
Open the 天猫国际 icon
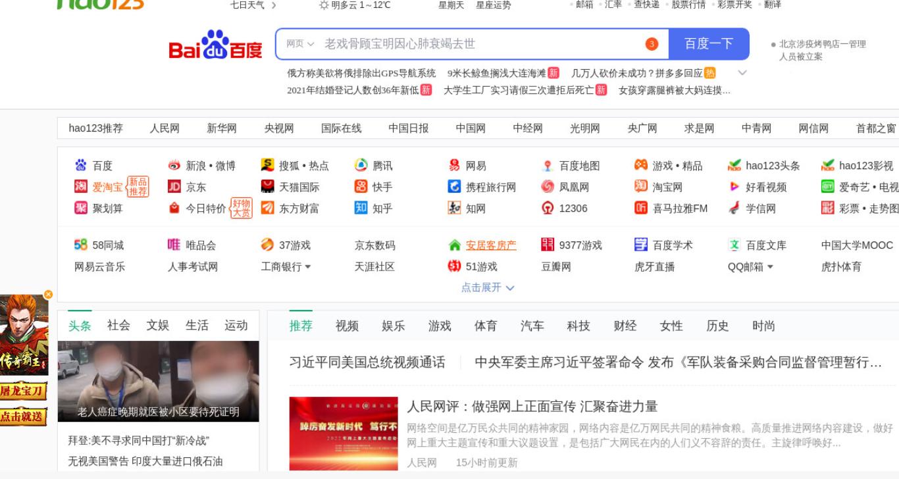(267, 187)
